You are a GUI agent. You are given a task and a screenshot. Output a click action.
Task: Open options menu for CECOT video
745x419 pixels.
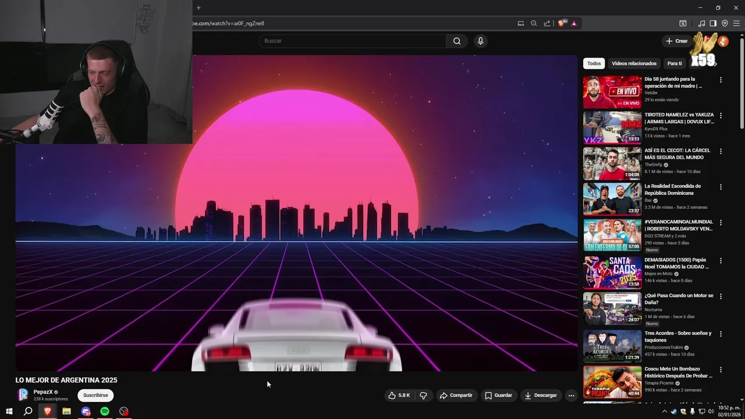721,151
